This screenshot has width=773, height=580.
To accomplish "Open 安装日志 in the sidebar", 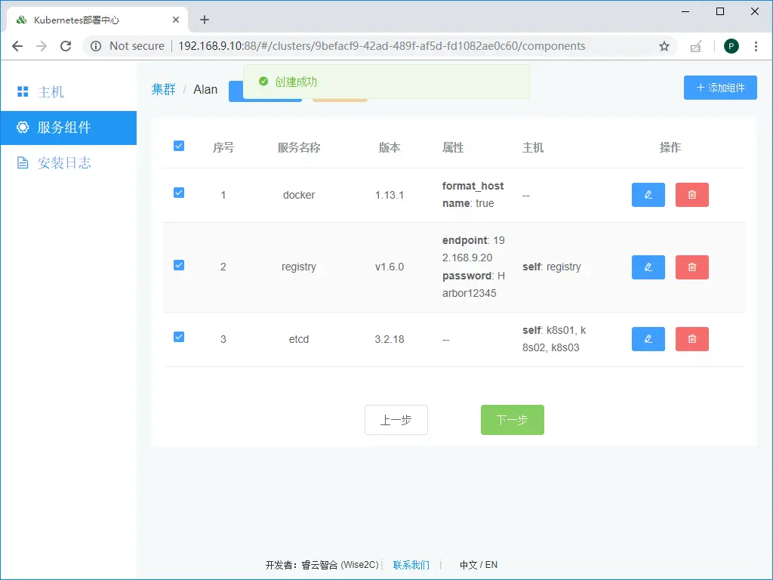I will click(x=69, y=163).
